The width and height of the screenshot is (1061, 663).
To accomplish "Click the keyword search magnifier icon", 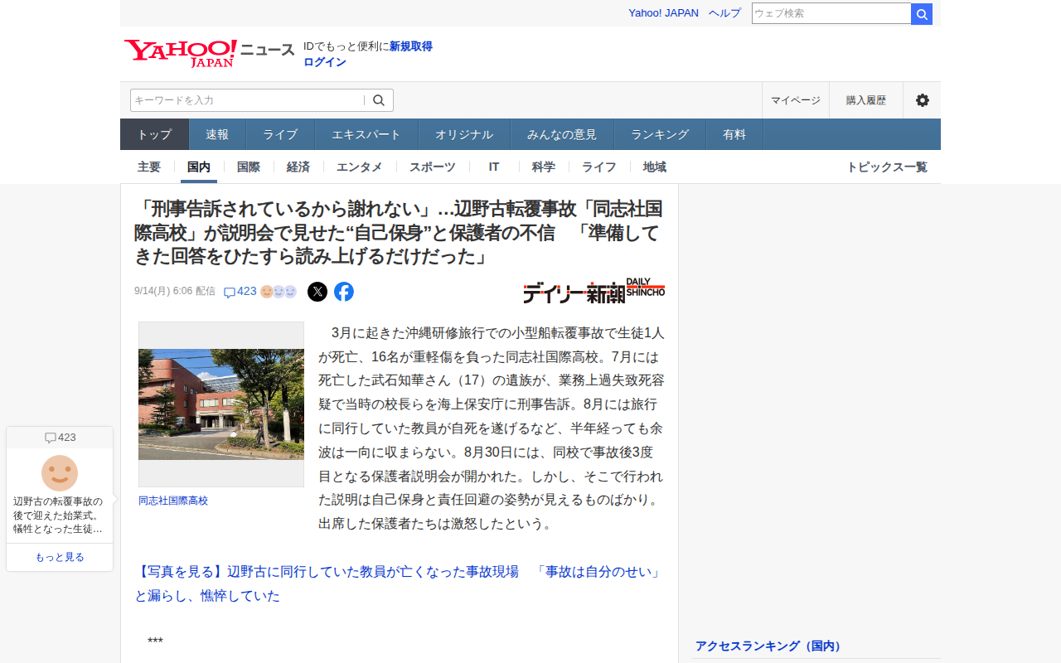I will [379, 100].
